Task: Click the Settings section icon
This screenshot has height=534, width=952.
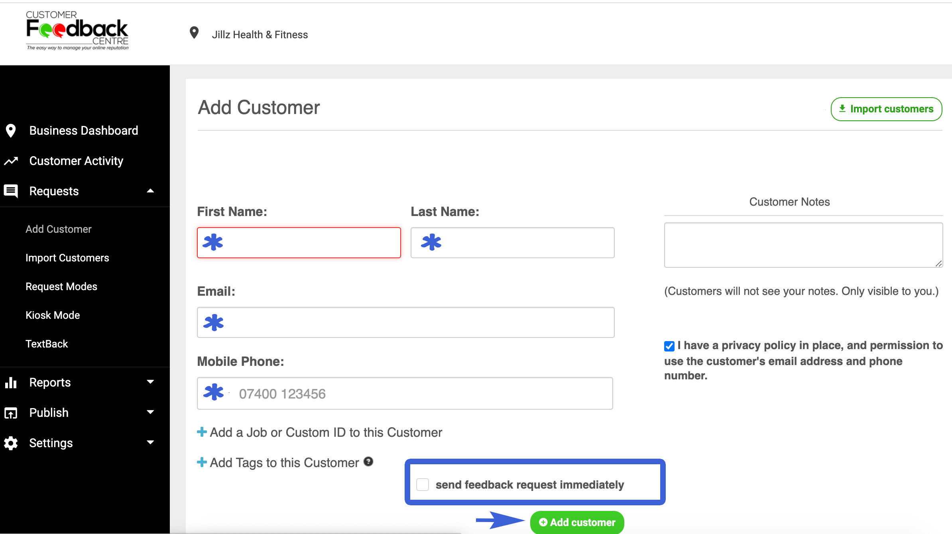Action: tap(12, 443)
